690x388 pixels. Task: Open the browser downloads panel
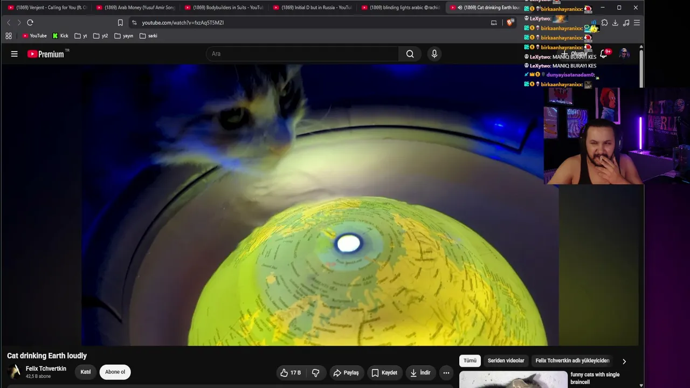point(615,23)
